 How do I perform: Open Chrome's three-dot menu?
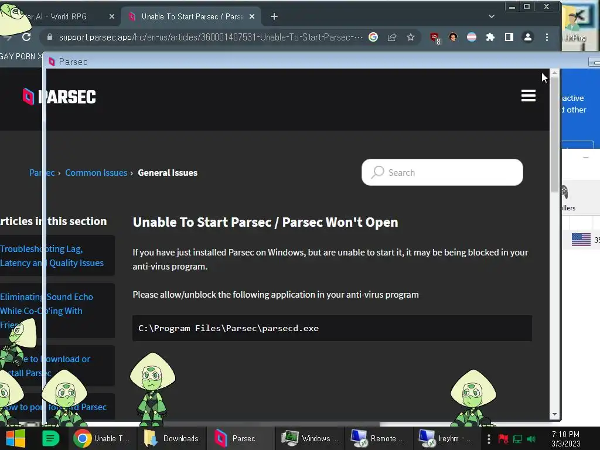tap(547, 37)
